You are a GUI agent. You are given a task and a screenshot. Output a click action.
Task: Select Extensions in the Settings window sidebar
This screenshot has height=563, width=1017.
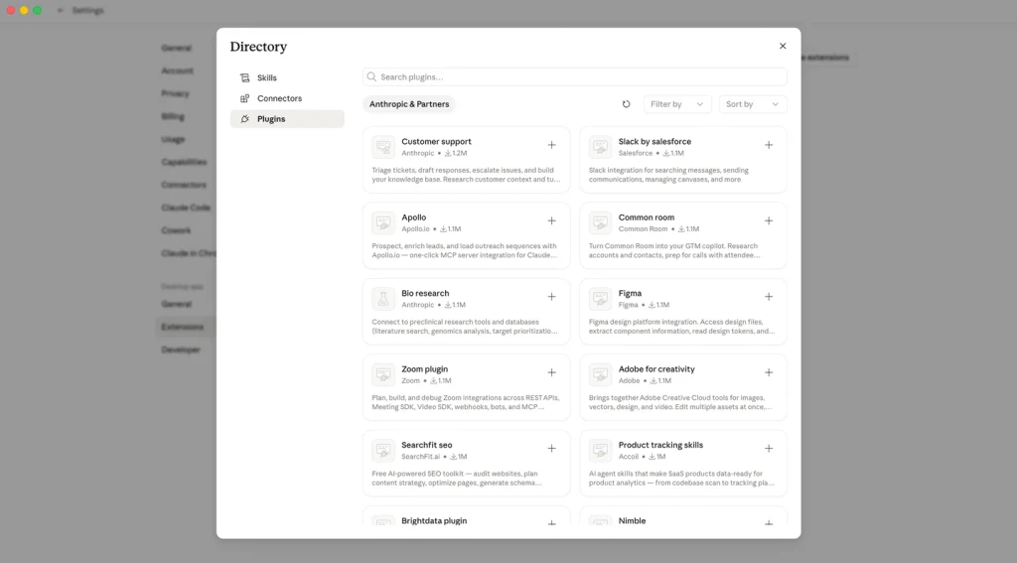point(183,327)
